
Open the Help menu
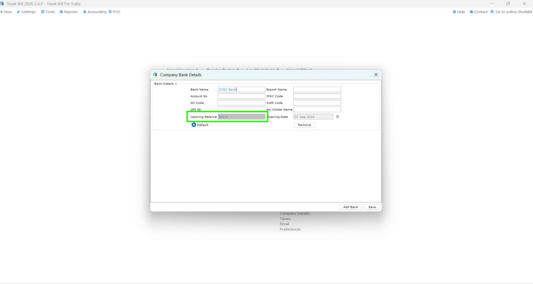(459, 12)
